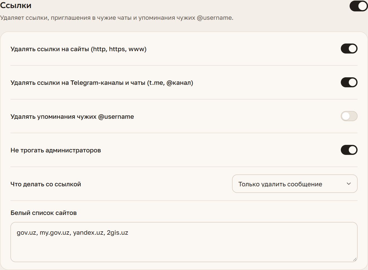Click the resize grip of whitelist textarea
This screenshot has height=270, width=368.
pos(354,259)
